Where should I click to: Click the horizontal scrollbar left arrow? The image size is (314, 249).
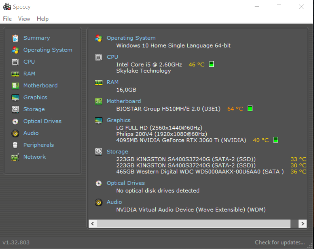92,223
